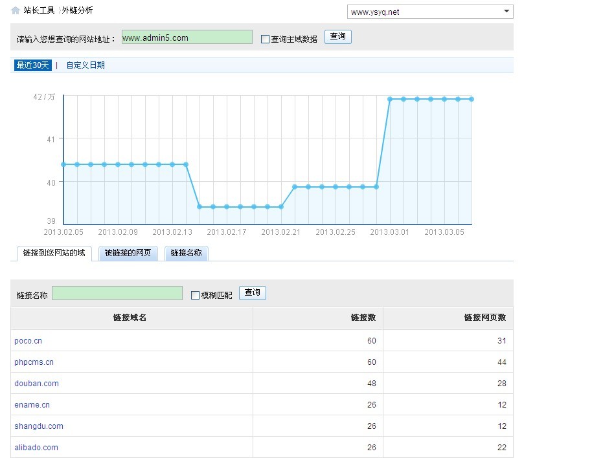Open the phpcms.cn domain link
Viewport: 592px width, 458px height.
click(x=34, y=362)
